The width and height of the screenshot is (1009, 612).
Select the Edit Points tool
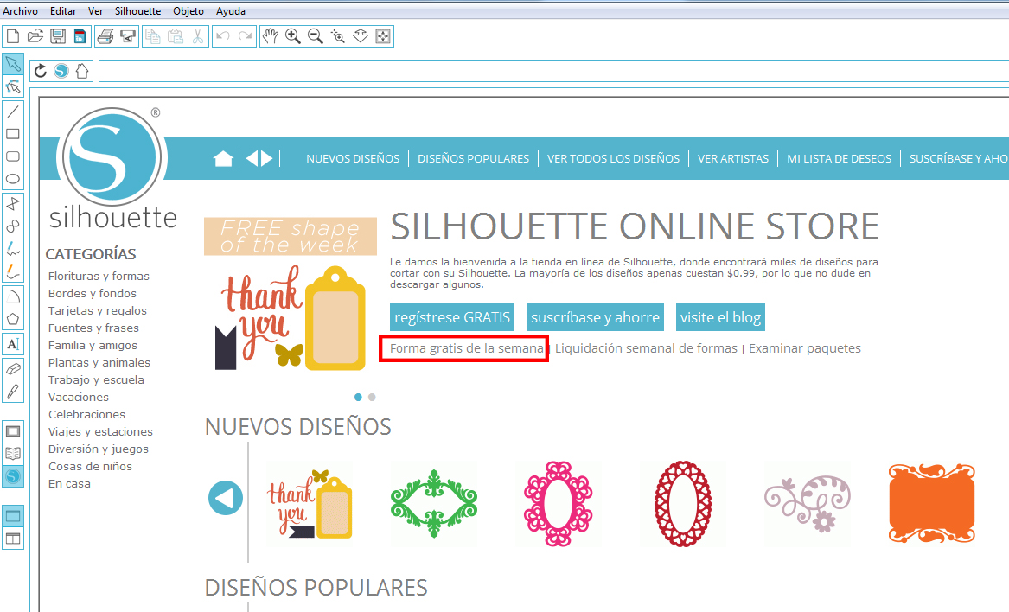coord(13,86)
